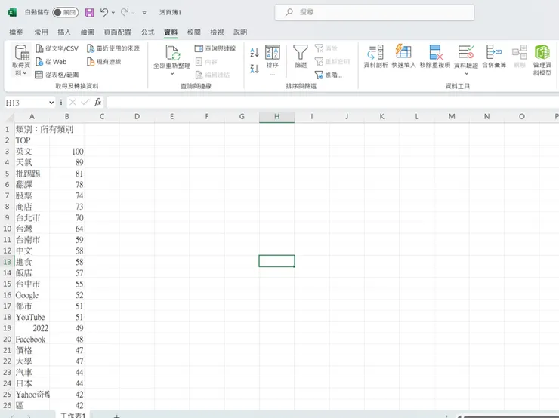559x418 pixels.
Task: Click cell containing Facebook
Action: [x=32, y=339]
